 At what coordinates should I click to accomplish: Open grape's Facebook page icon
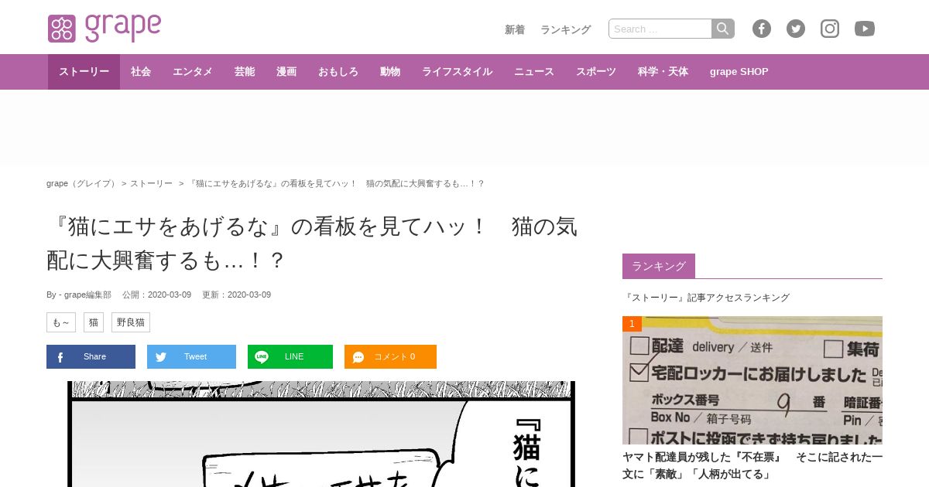coord(762,29)
